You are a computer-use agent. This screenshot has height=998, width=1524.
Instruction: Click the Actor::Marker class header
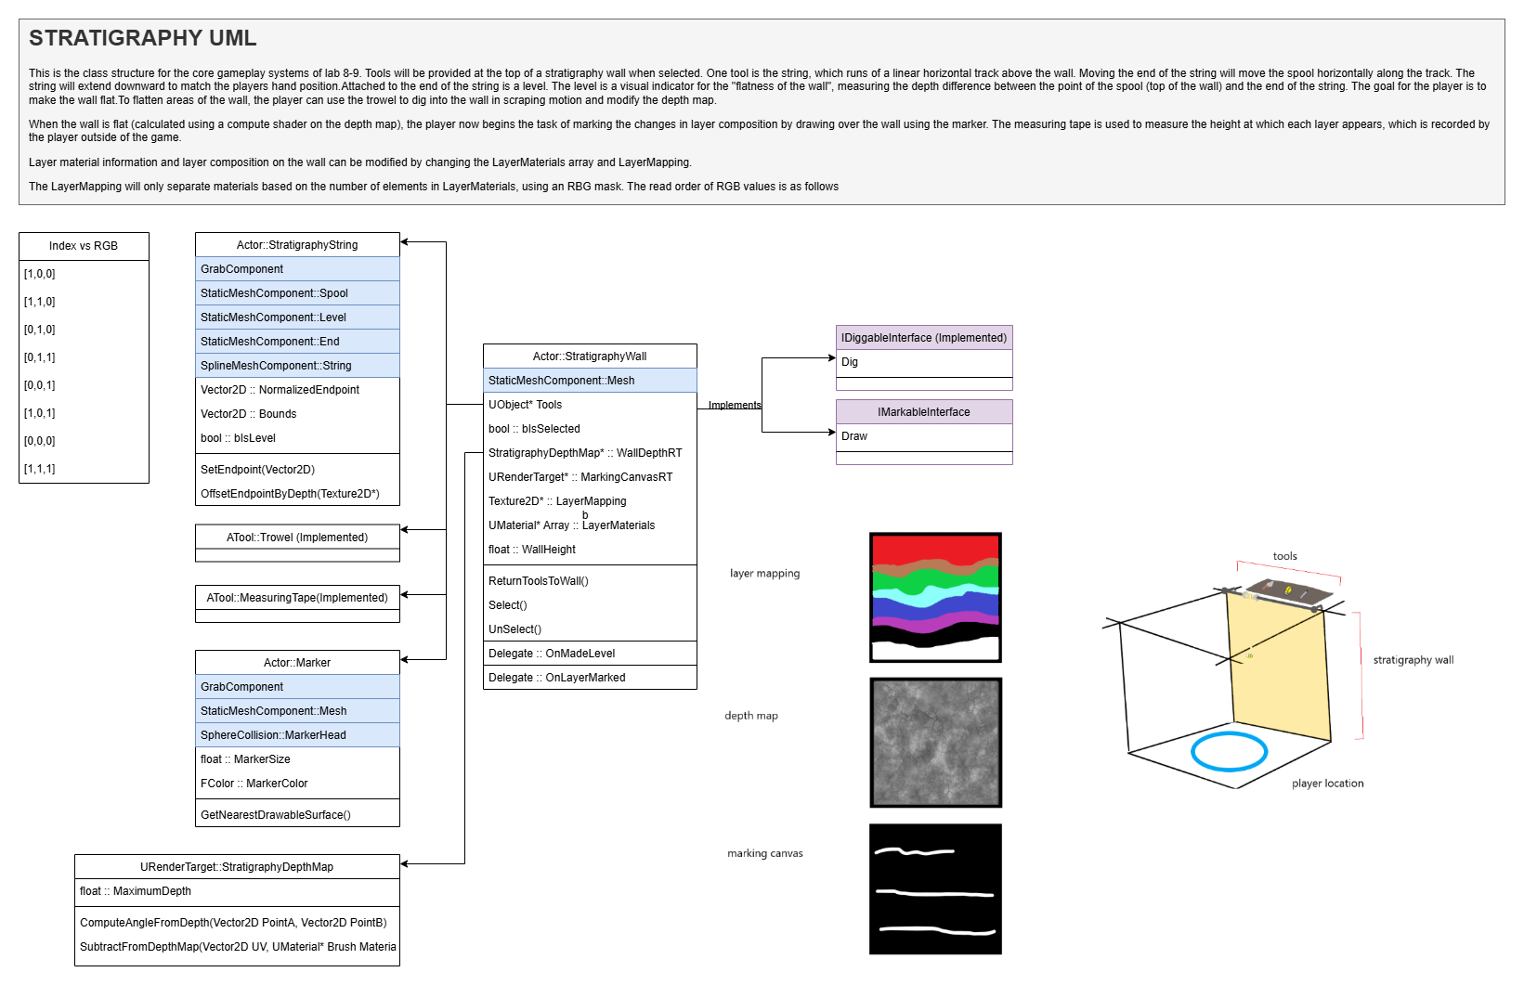coord(297,663)
